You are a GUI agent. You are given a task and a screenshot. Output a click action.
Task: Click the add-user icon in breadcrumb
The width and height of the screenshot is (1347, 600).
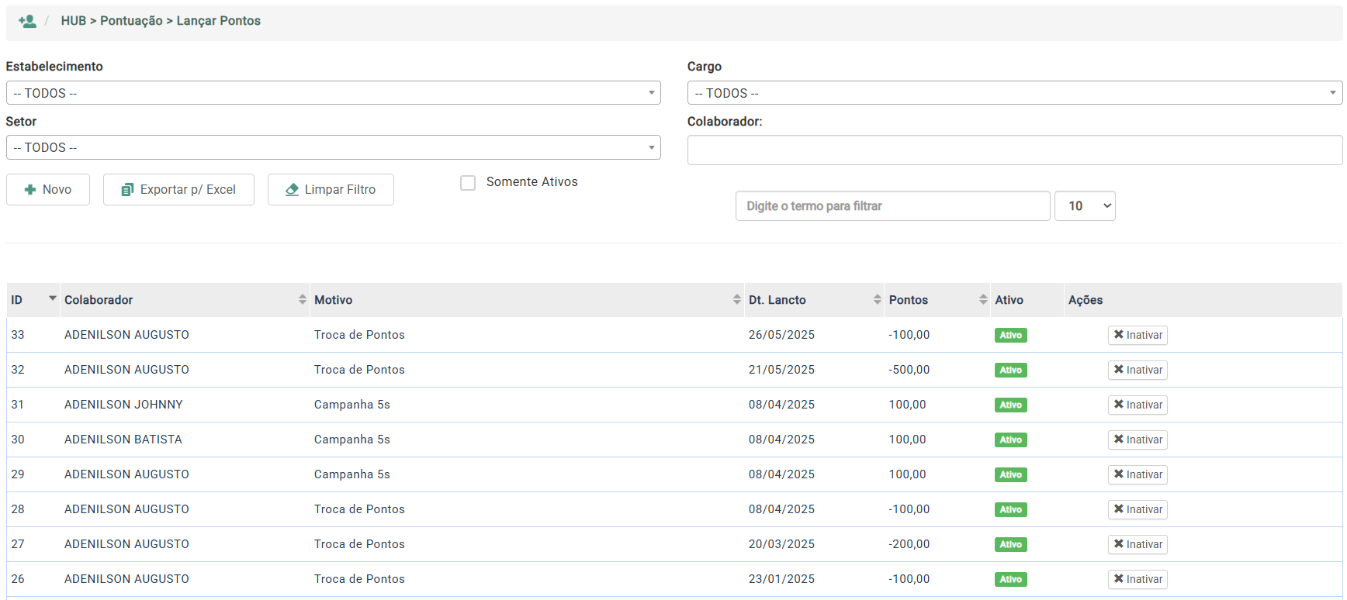tap(27, 21)
